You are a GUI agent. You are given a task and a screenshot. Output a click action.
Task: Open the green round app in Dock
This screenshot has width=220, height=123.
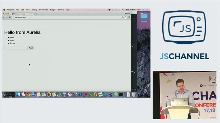(116, 95)
